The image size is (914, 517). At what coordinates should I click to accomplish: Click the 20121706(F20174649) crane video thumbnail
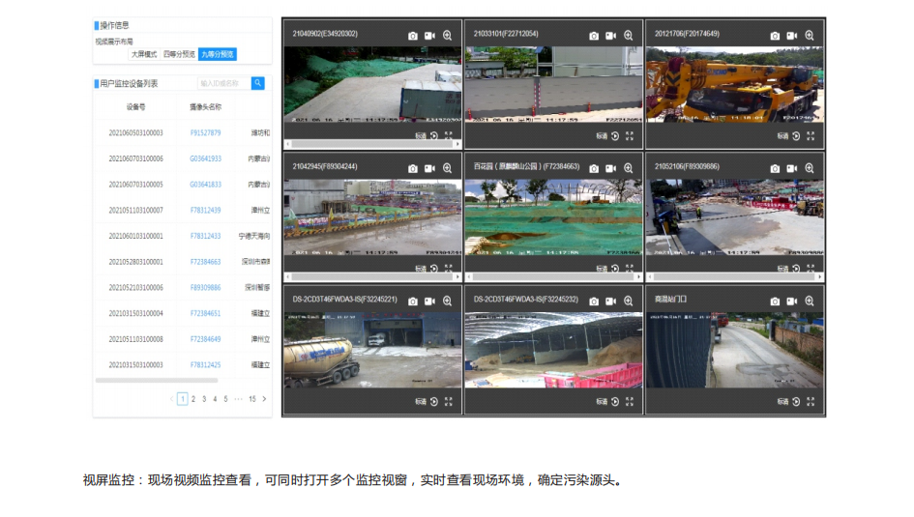(734, 84)
